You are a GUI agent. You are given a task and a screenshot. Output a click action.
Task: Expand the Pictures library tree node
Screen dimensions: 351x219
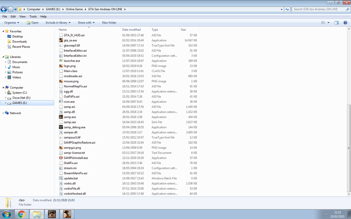click(x=5, y=72)
